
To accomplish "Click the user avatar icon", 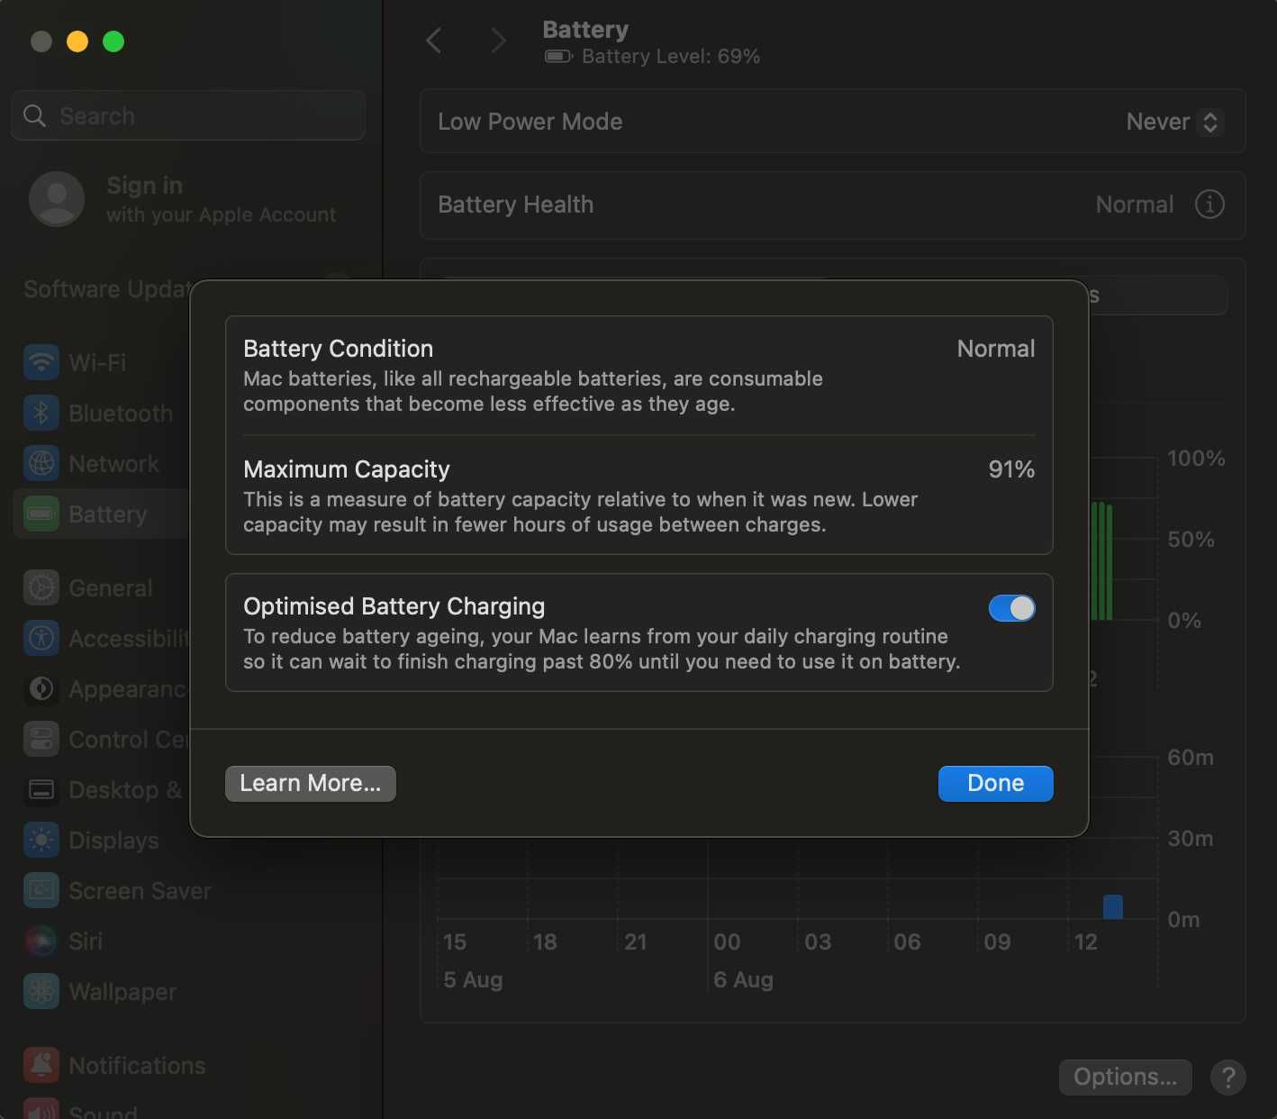I will pos(57,199).
